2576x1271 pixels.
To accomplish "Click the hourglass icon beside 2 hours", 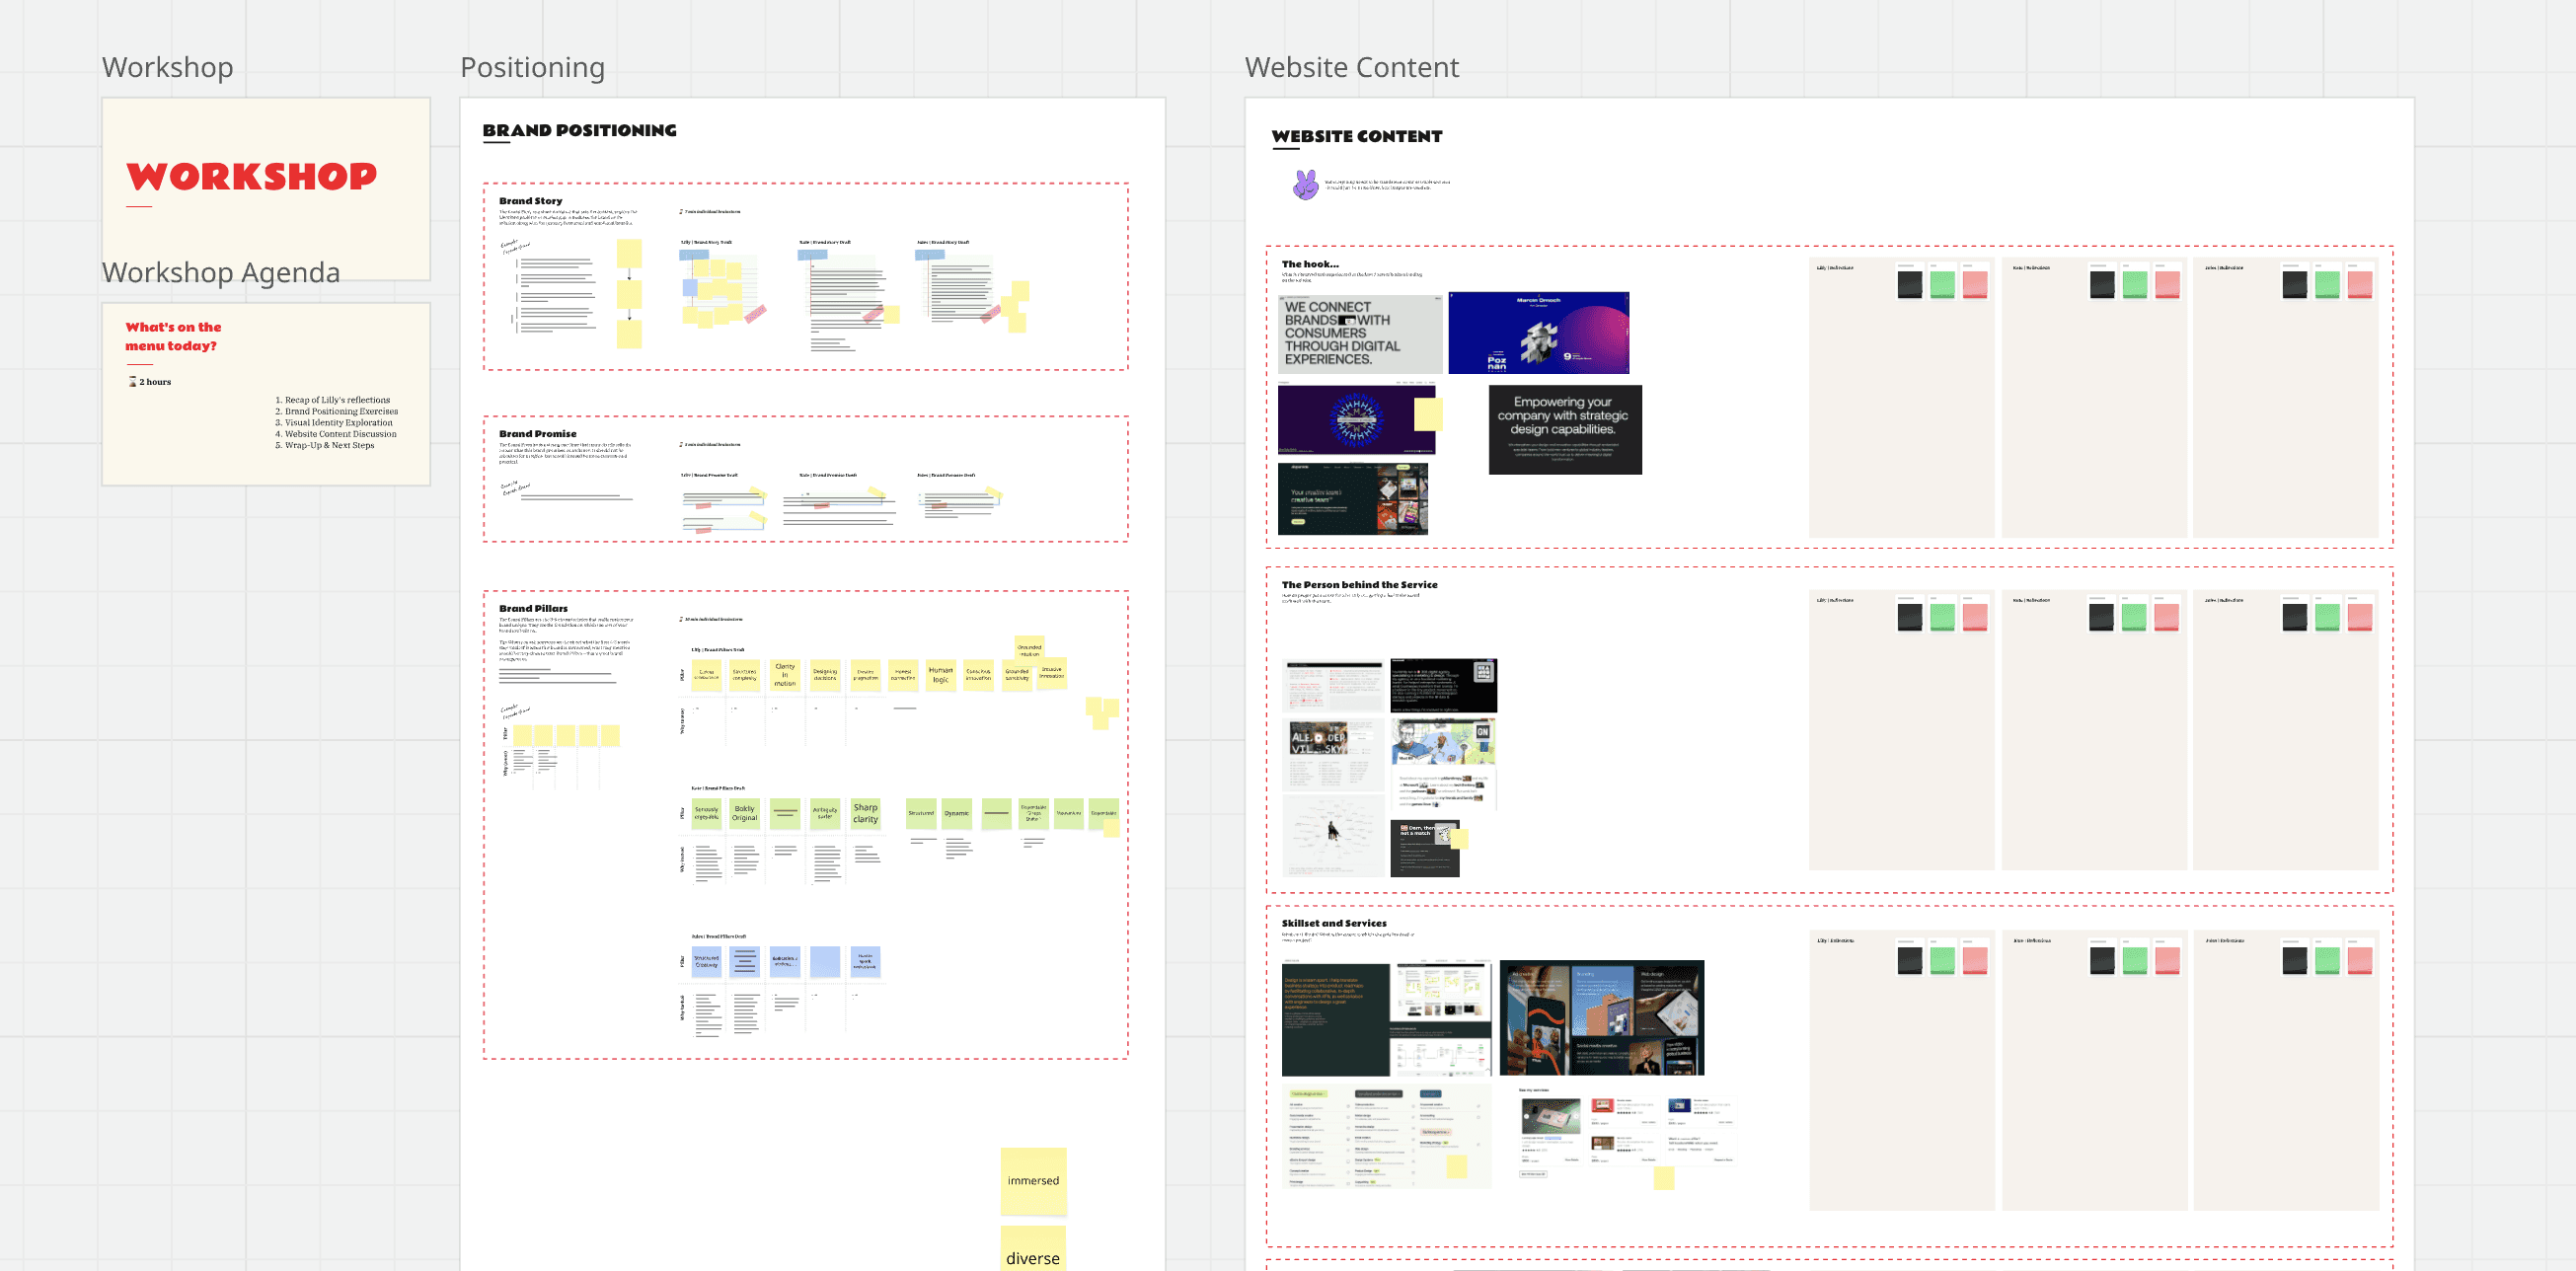I will tap(132, 382).
